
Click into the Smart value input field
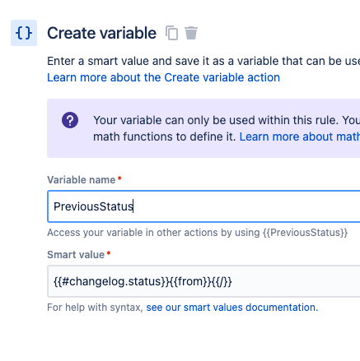pos(203,281)
